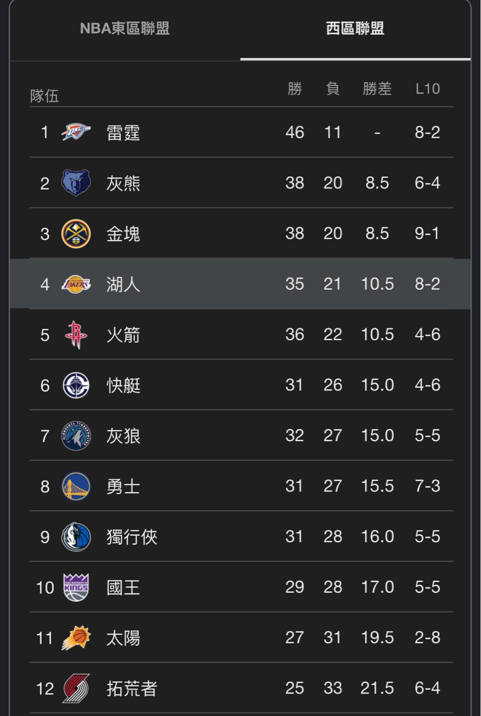Click the Timberwolves team logo
The height and width of the screenshot is (716, 481).
click(x=76, y=436)
